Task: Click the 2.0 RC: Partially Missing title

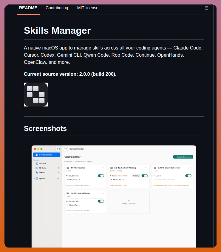Action: (x=125, y=168)
